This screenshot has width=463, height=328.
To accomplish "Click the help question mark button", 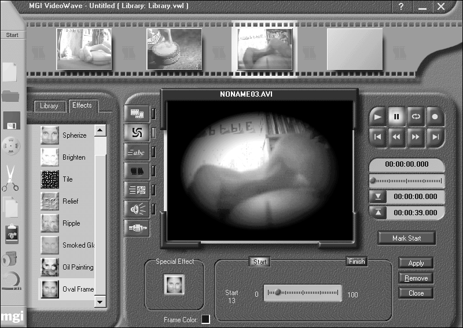I will [400, 6].
